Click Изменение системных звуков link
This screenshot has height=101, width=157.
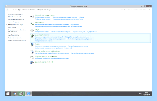pos(61,32)
